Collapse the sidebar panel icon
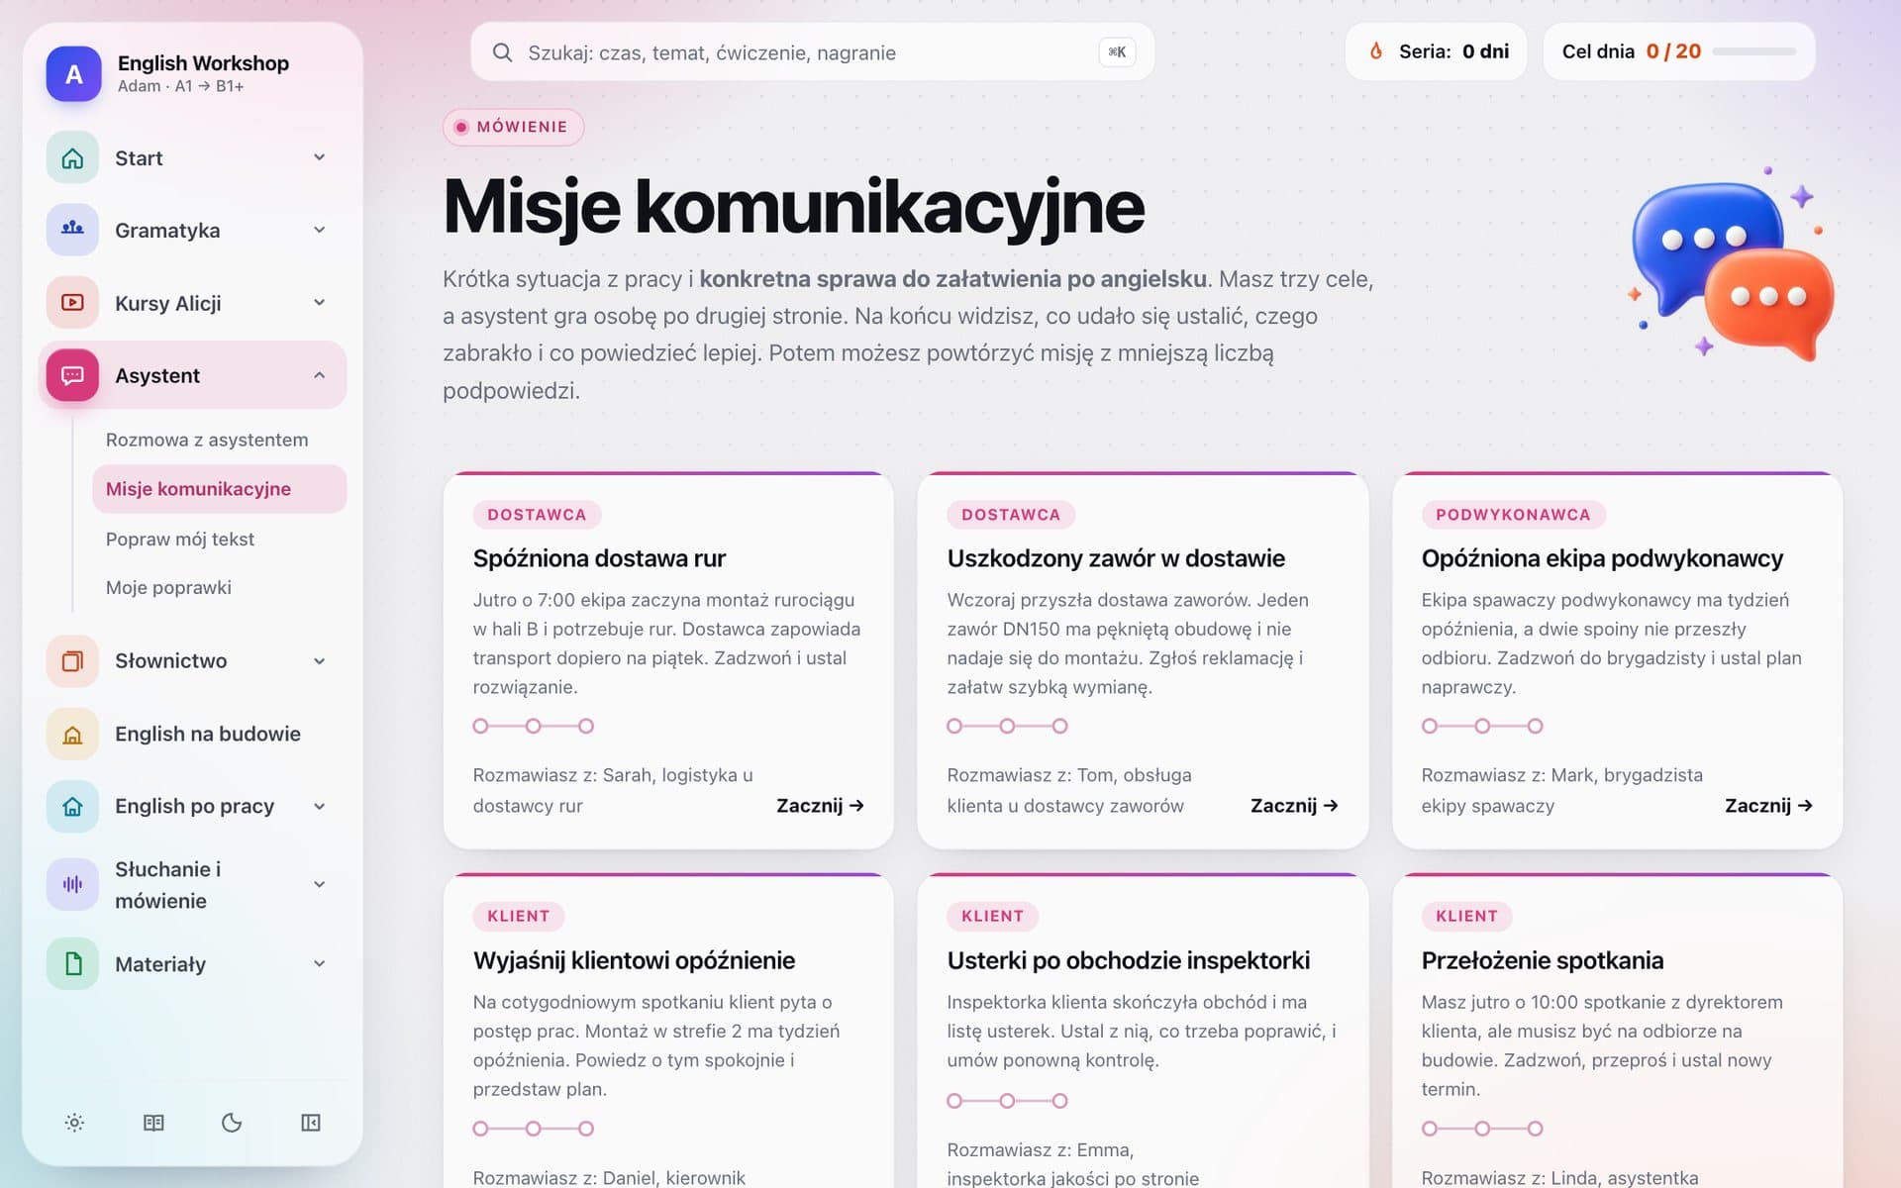 311,1123
